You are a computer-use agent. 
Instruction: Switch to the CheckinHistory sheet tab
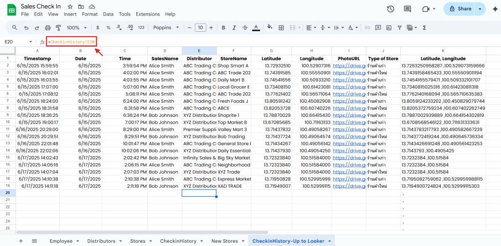click(x=178, y=241)
